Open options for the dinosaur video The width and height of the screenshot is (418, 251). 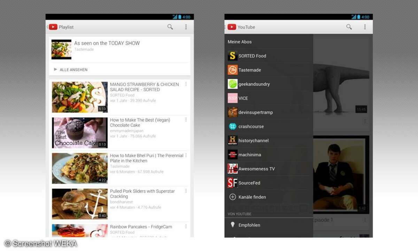click(x=365, y=121)
